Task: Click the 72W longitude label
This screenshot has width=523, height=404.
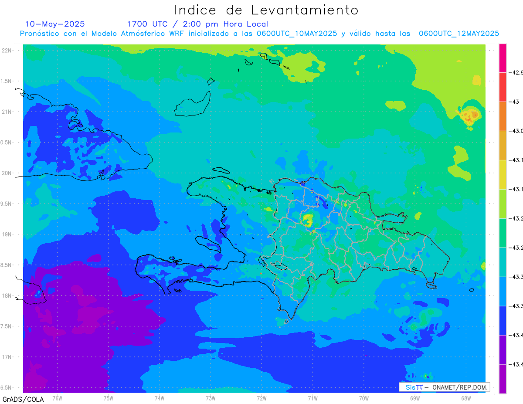Action: [x=261, y=397]
